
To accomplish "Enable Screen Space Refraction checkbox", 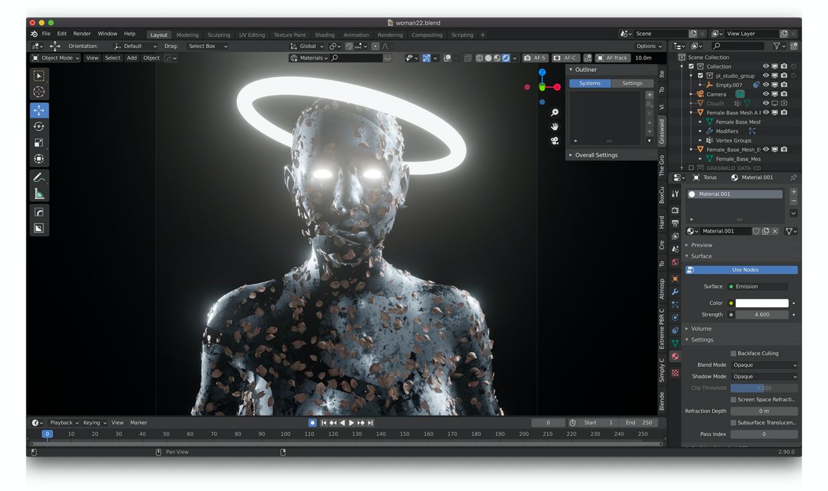I will click(x=733, y=400).
